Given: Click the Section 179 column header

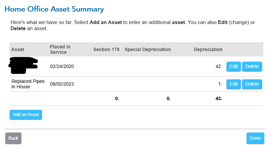Looking at the screenshot, I should click(107, 49).
